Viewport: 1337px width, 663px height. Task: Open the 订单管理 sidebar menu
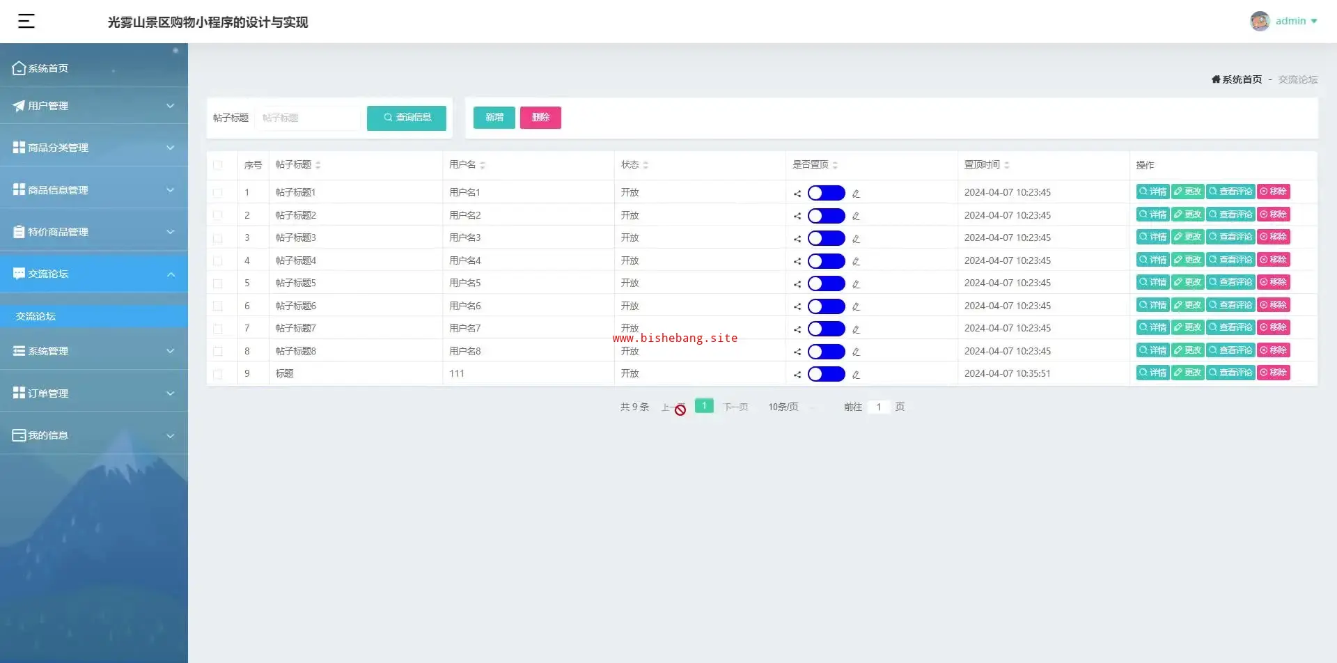pyautogui.click(x=94, y=393)
